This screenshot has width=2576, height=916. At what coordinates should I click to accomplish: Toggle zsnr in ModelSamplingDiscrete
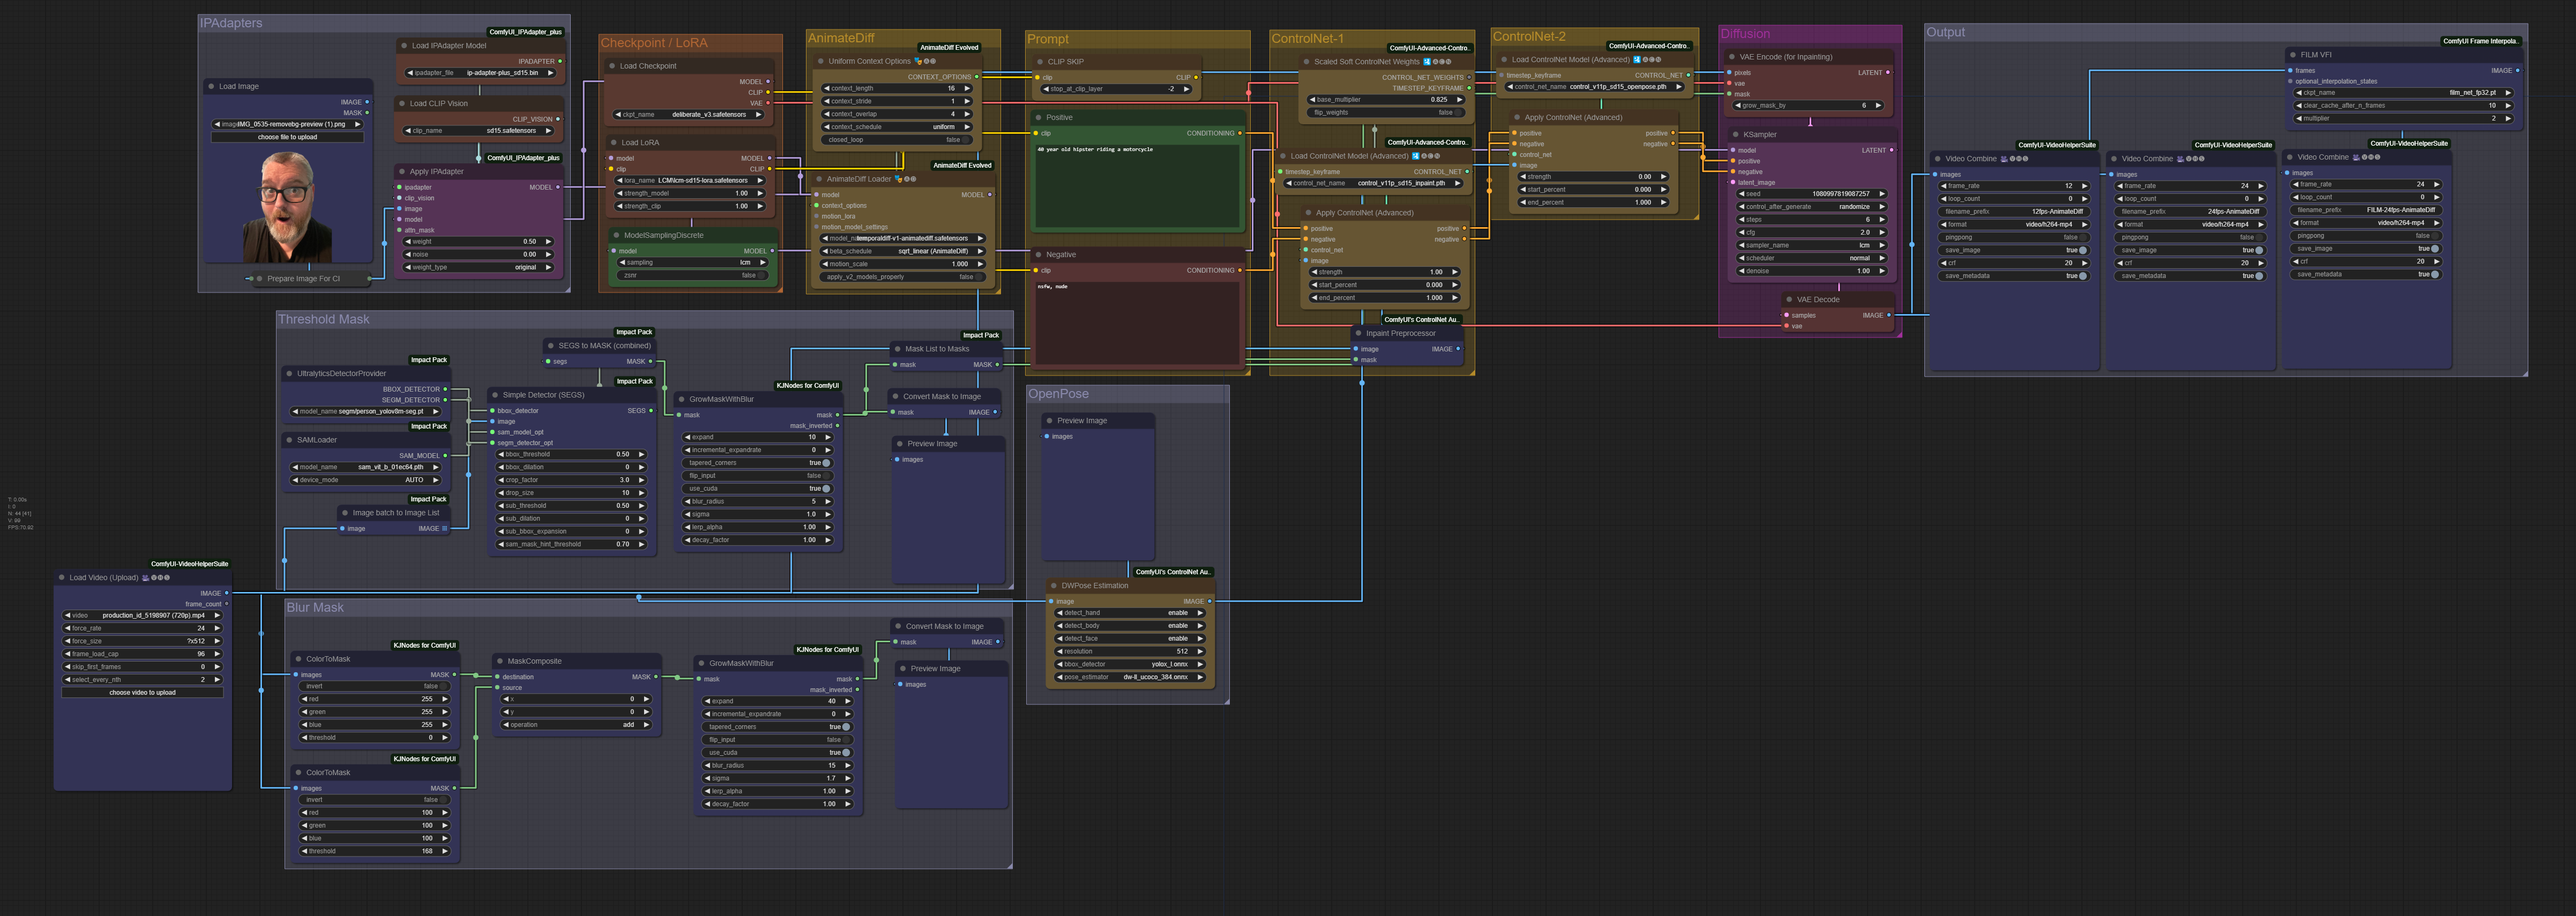pyautogui.click(x=692, y=275)
